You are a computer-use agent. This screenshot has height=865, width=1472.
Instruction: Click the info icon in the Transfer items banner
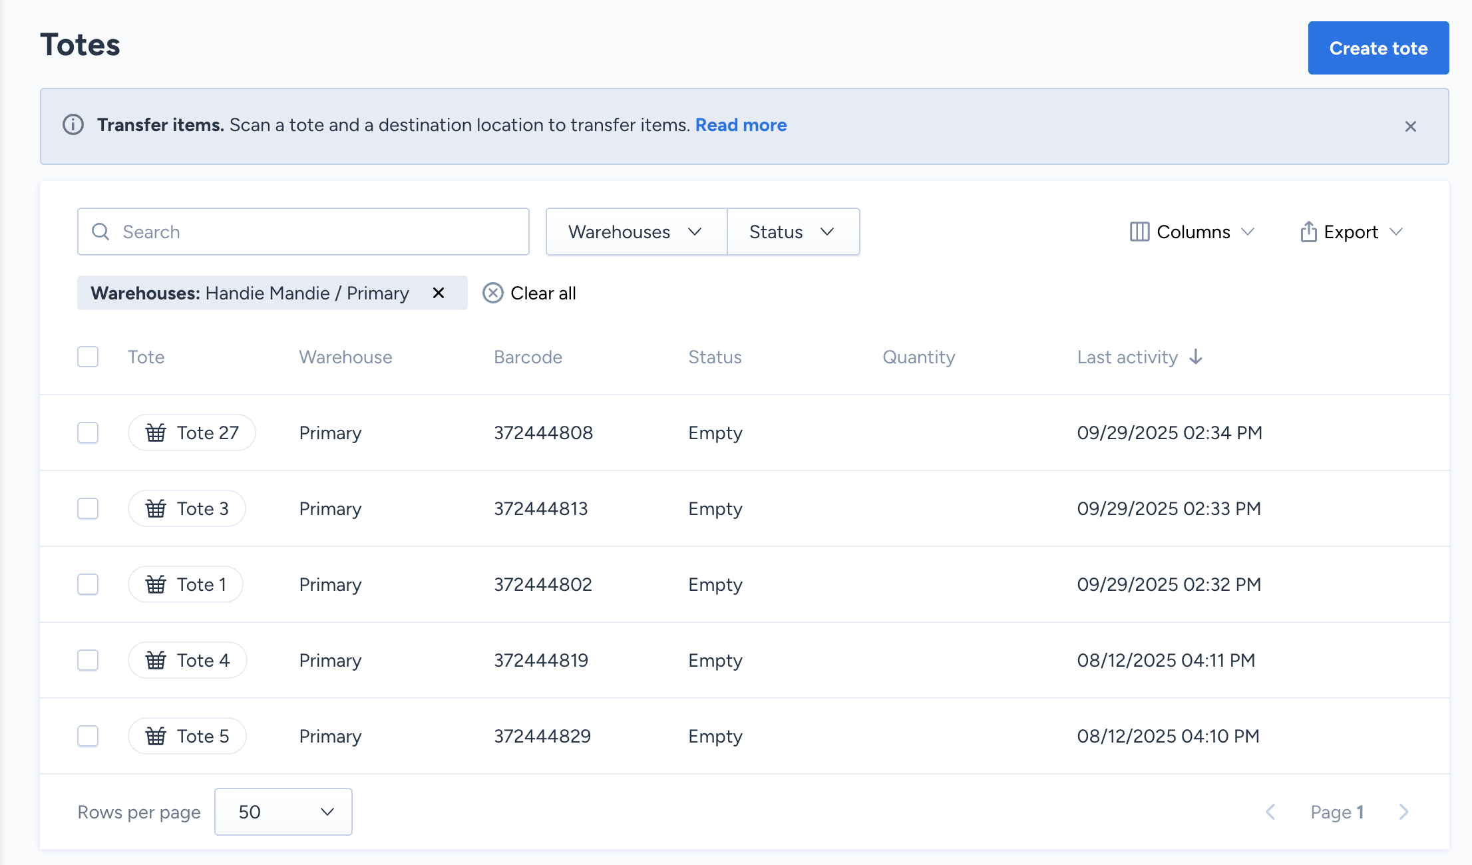coord(73,125)
